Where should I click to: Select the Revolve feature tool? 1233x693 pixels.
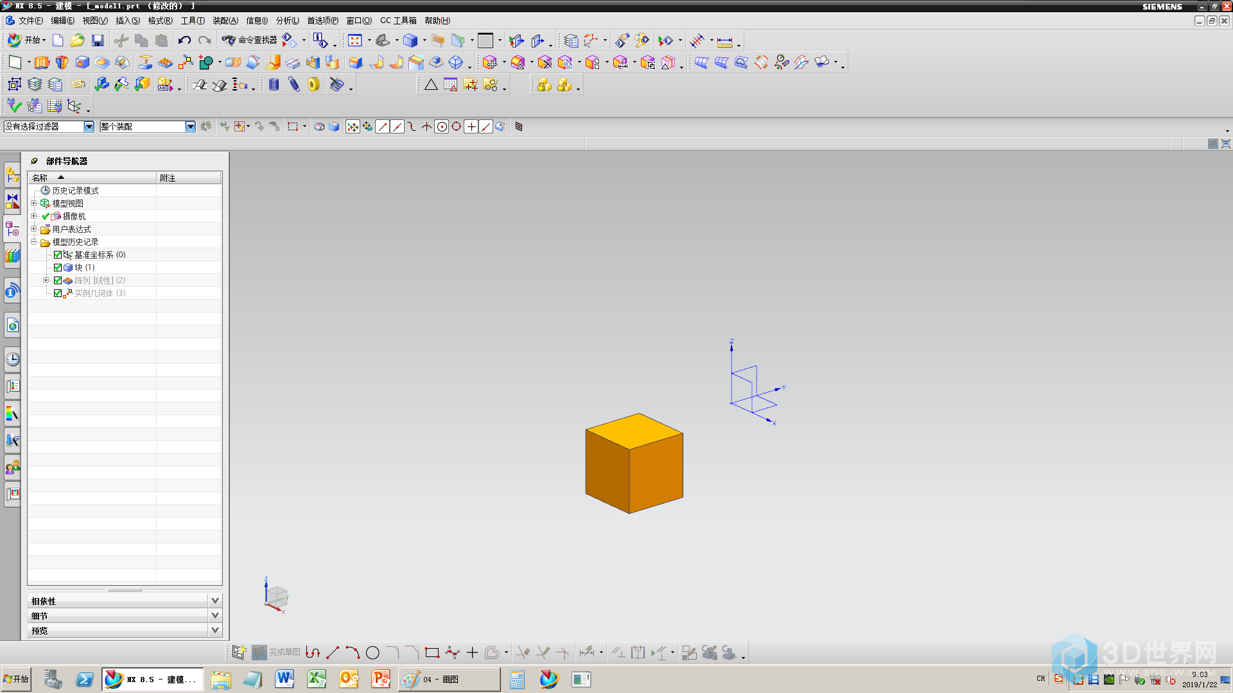click(62, 62)
